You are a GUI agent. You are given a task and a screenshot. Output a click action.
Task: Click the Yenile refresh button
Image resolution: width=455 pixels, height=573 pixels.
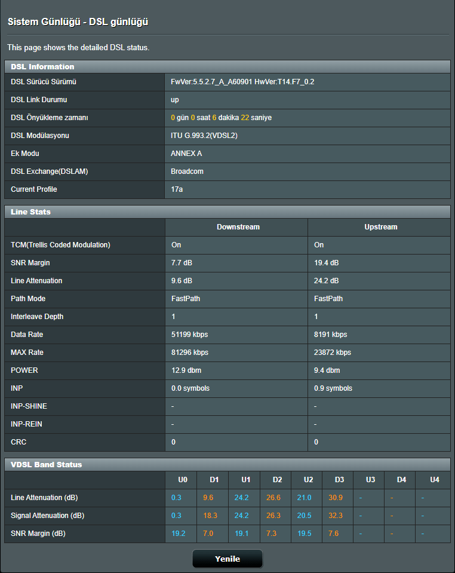point(227,559)
